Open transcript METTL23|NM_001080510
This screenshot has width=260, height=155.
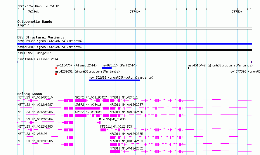click(x=35, y=97)
